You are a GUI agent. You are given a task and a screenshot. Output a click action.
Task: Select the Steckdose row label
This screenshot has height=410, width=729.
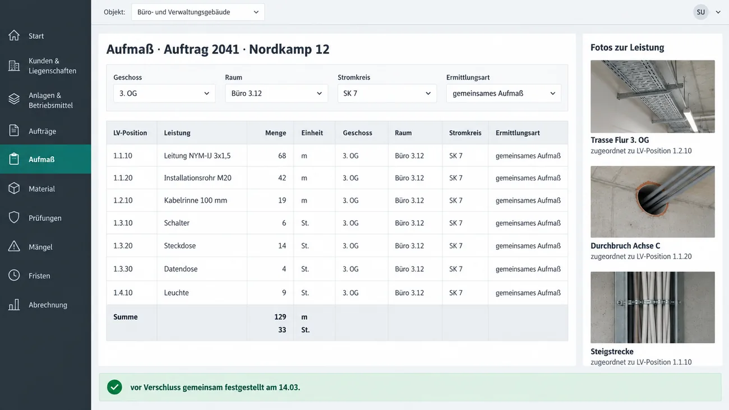pos(180,246)
